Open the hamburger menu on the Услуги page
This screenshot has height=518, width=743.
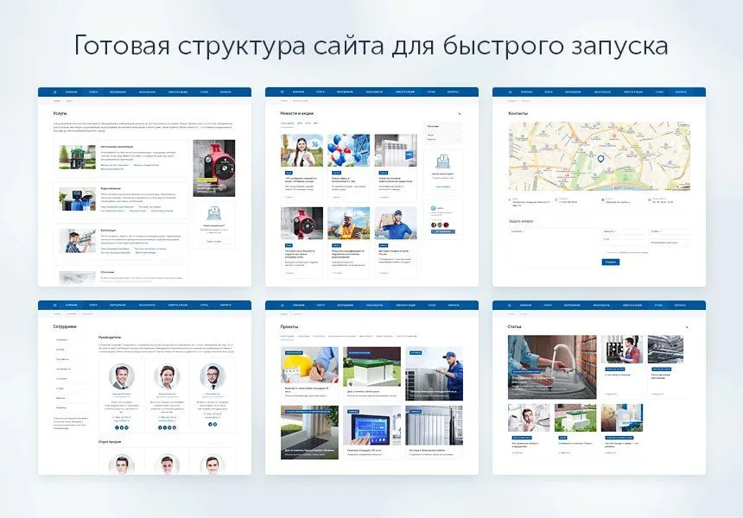pyautogui.click(x=54, y=92)
